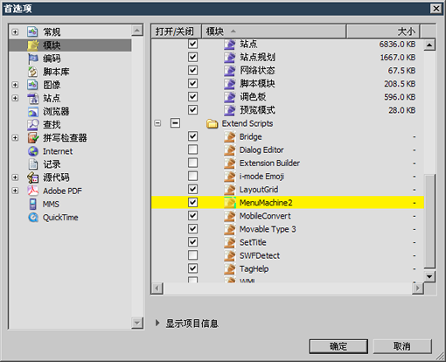Sort by the 大小 column header
Viewport: 446px width, 362px height.
[x=383, y=31]
